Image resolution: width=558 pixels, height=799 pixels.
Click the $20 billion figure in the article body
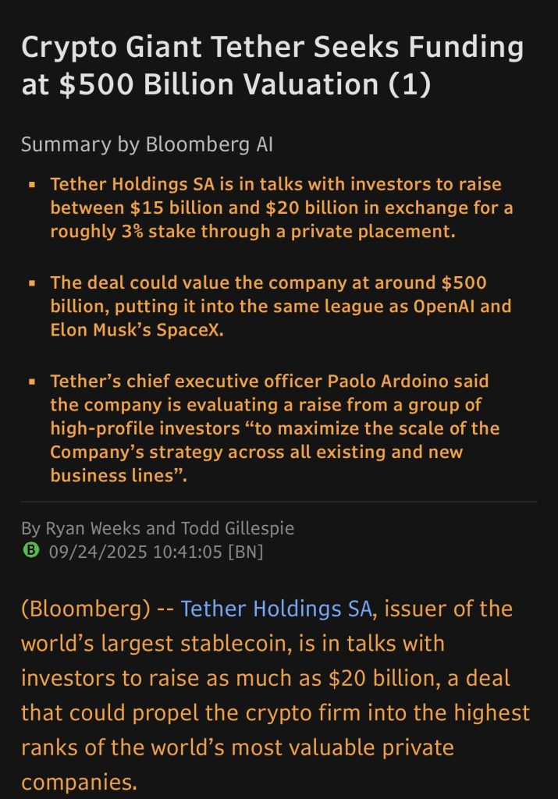[384, 678]
